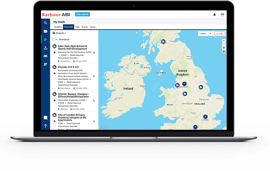Switch to the Updates tab
This screenshot has height=171, width=270.
click(58, 27)
